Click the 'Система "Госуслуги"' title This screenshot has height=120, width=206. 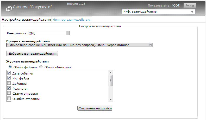click(x=32, y=7)
